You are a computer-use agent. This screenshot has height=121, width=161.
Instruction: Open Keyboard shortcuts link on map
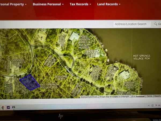pyautogui.click(x=89, y=97)
